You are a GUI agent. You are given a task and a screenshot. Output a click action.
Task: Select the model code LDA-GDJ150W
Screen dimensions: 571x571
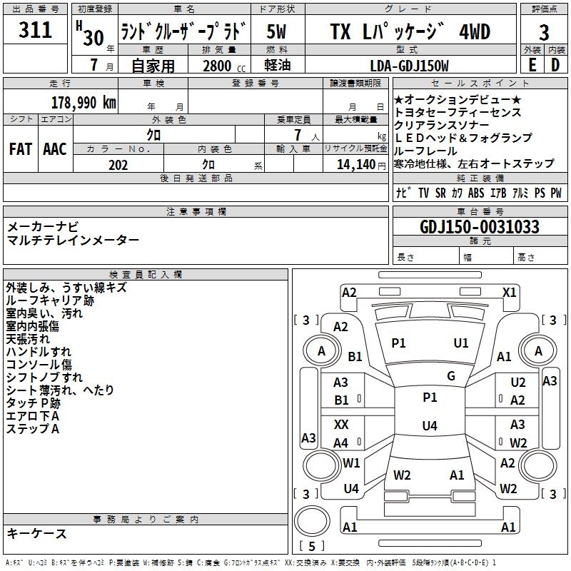[x=409, y=66]
